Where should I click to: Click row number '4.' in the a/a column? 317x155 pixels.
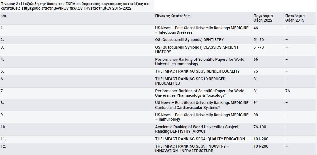tap(2, 60)
